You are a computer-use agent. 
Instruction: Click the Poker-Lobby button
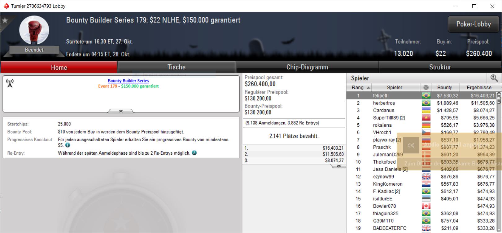(473, 24)
